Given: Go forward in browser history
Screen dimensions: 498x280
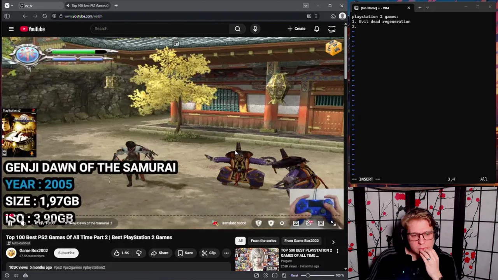Looking at the screenshot, I should tap(35, 16).
